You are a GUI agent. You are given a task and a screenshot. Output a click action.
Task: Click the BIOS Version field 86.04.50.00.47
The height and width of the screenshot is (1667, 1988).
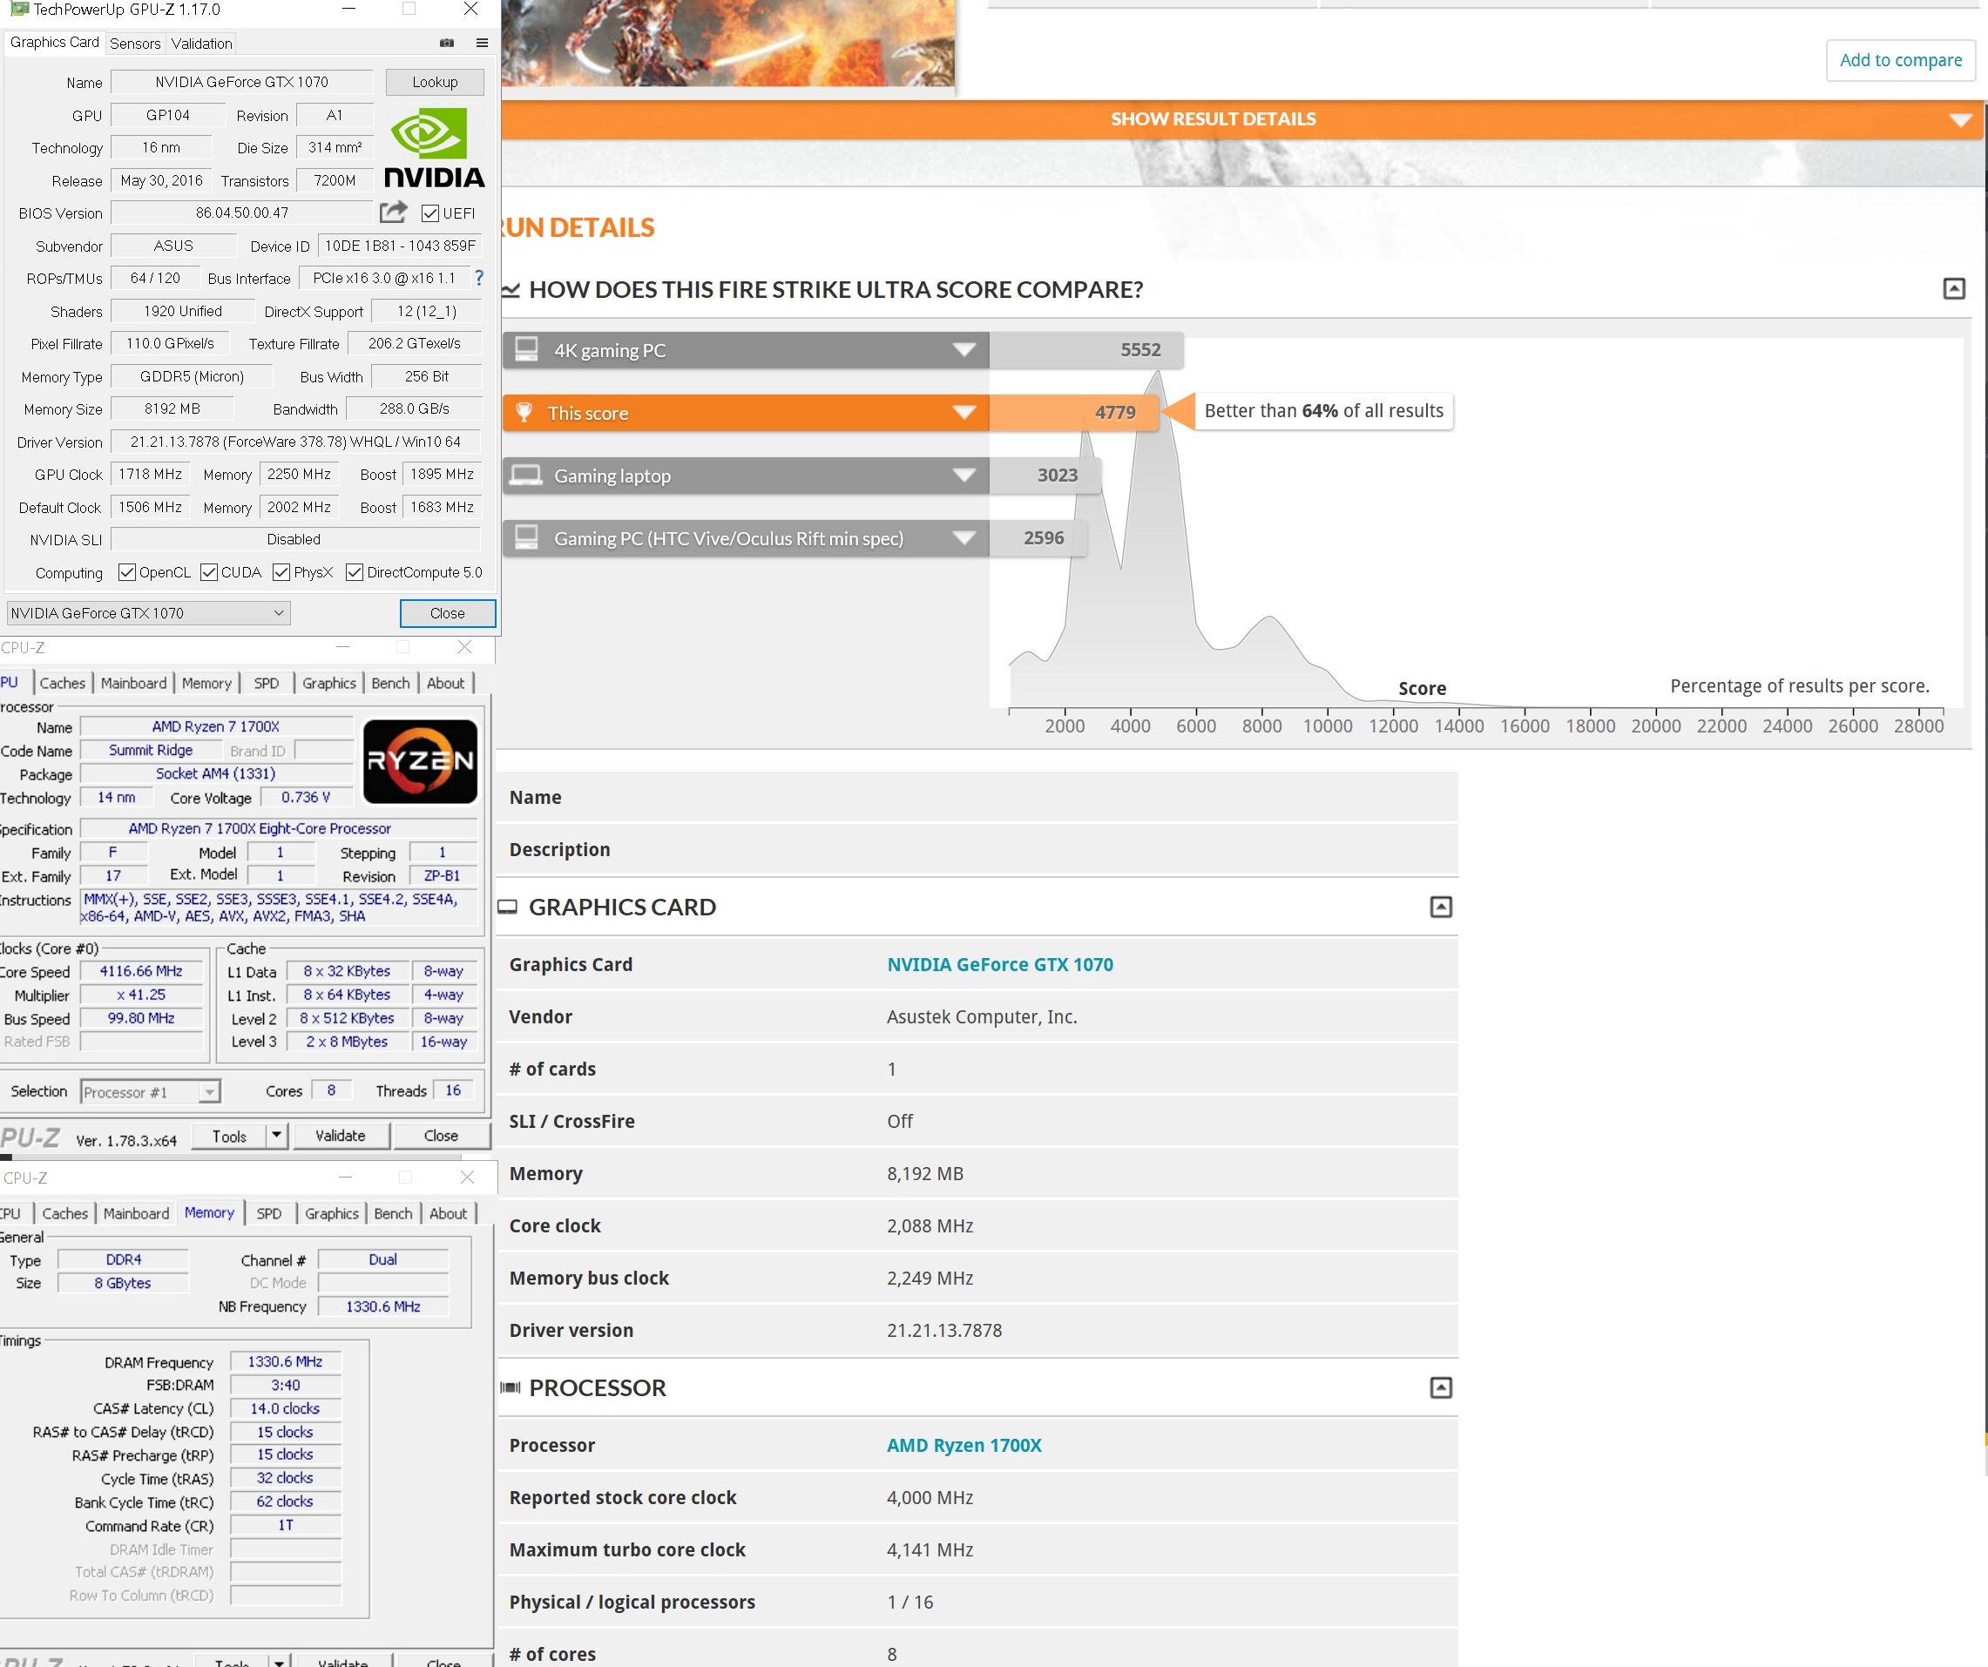(x=242, y=213)
